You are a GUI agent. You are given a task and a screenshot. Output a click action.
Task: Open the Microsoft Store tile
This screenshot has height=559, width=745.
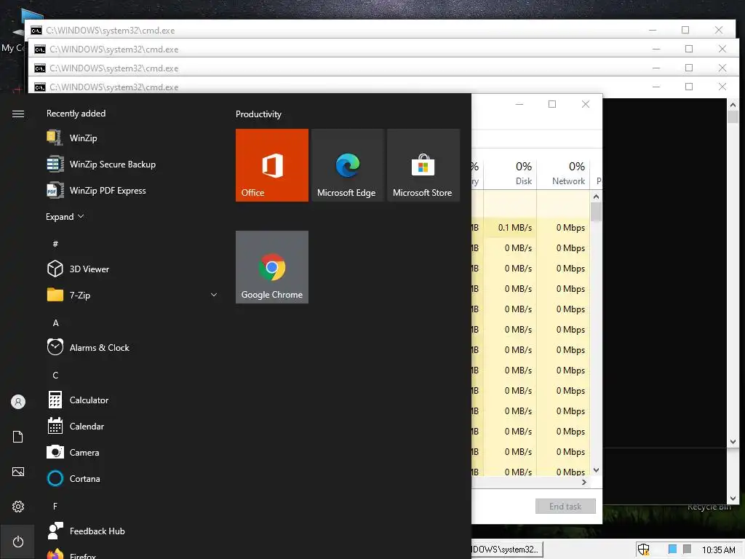click(x=423, y=165)
